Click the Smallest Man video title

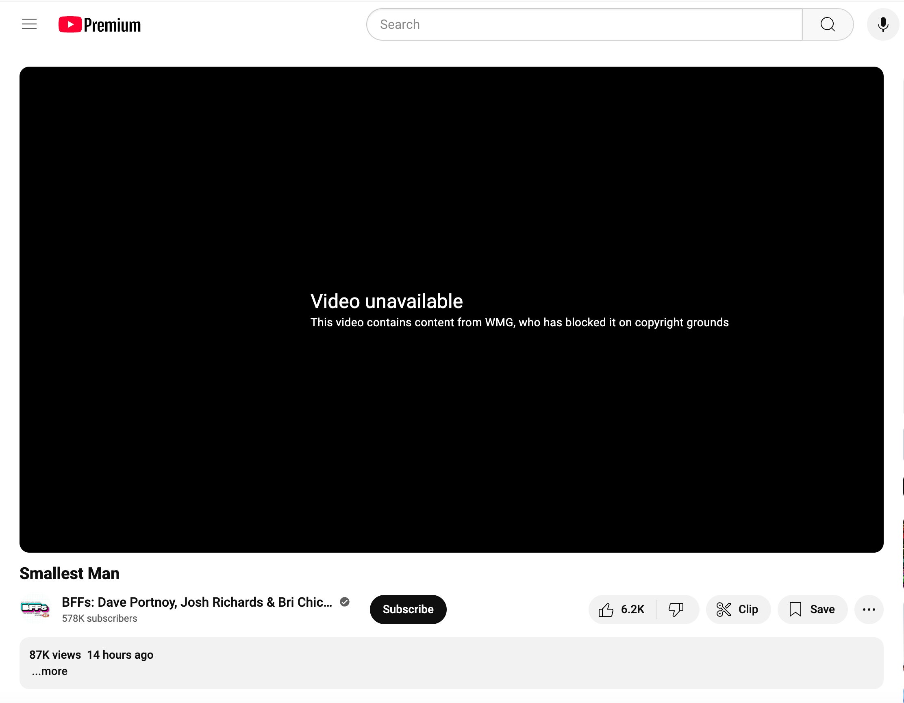click(70, 573)
